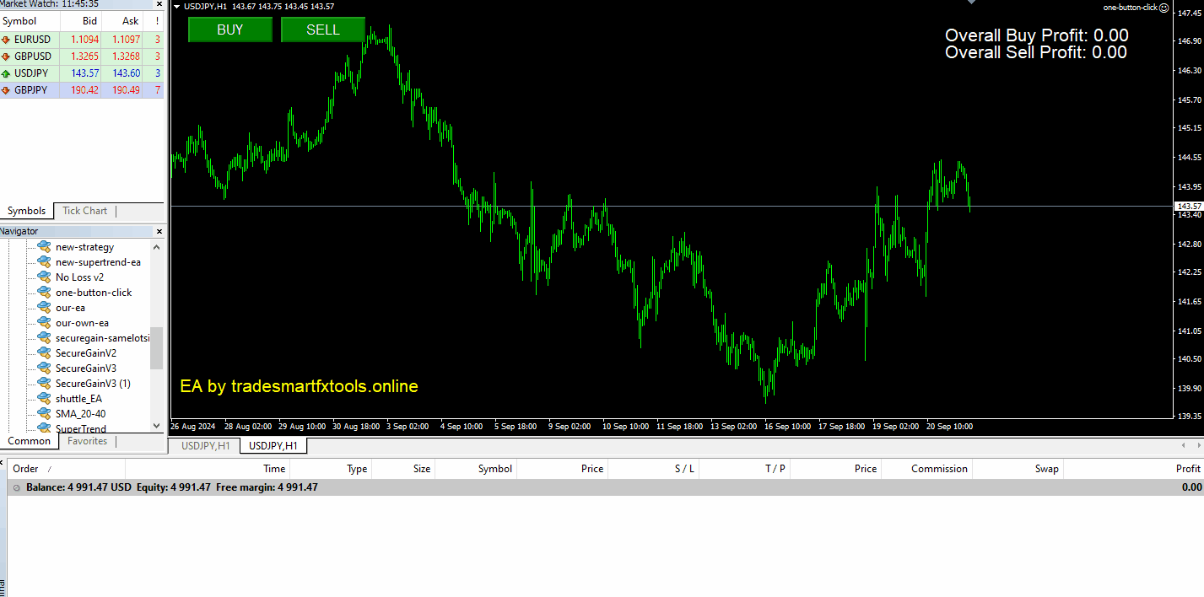
Task: Select the inactive USDJPY,H1 chart tab
Action: click(x=206, y=445)
